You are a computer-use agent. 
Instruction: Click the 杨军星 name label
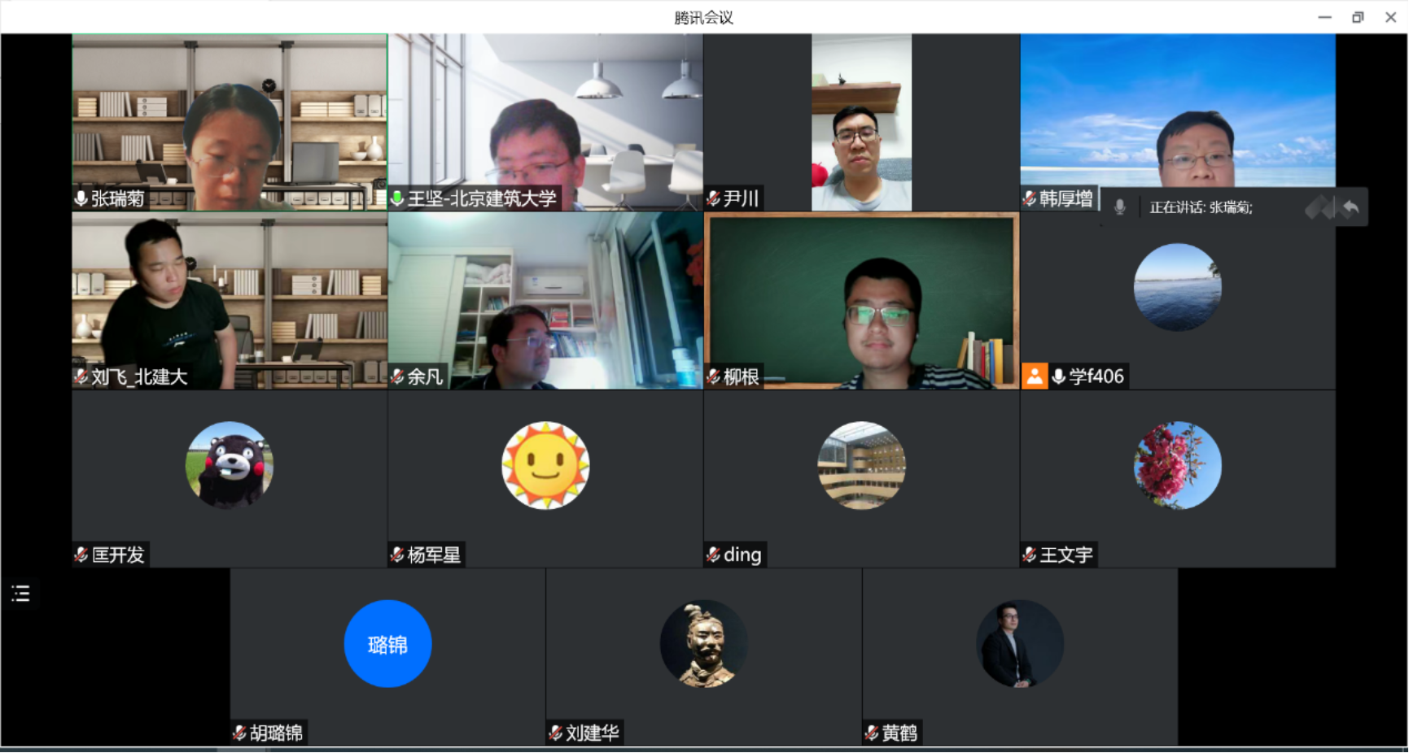point(434,555)
